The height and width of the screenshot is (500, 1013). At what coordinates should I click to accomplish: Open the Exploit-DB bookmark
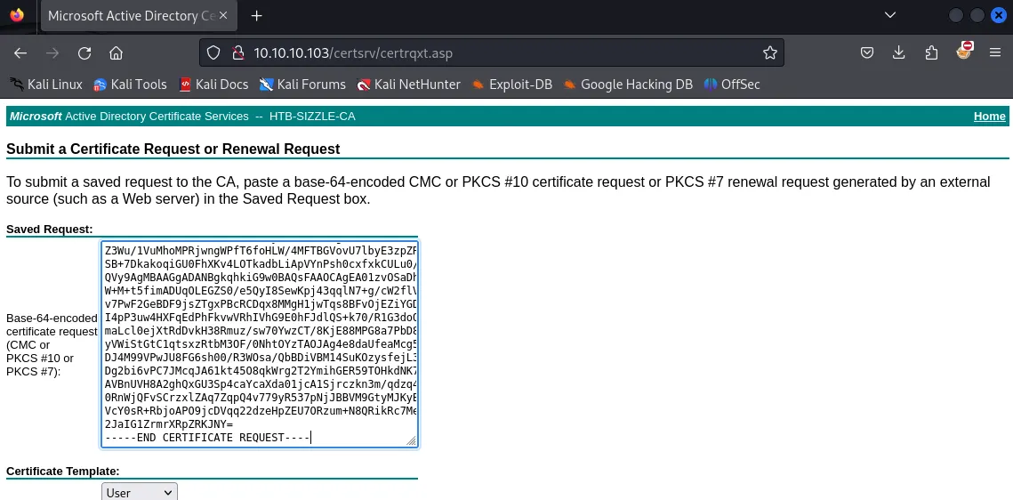[512, 85]
